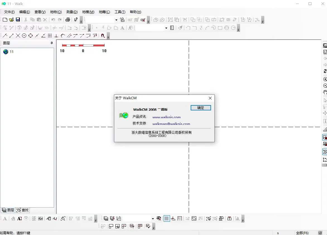Screen dimensions: 327x235
Task: Click the magnifier search feature icon in bottom toolbar
Action: click(x=63, y=219)
